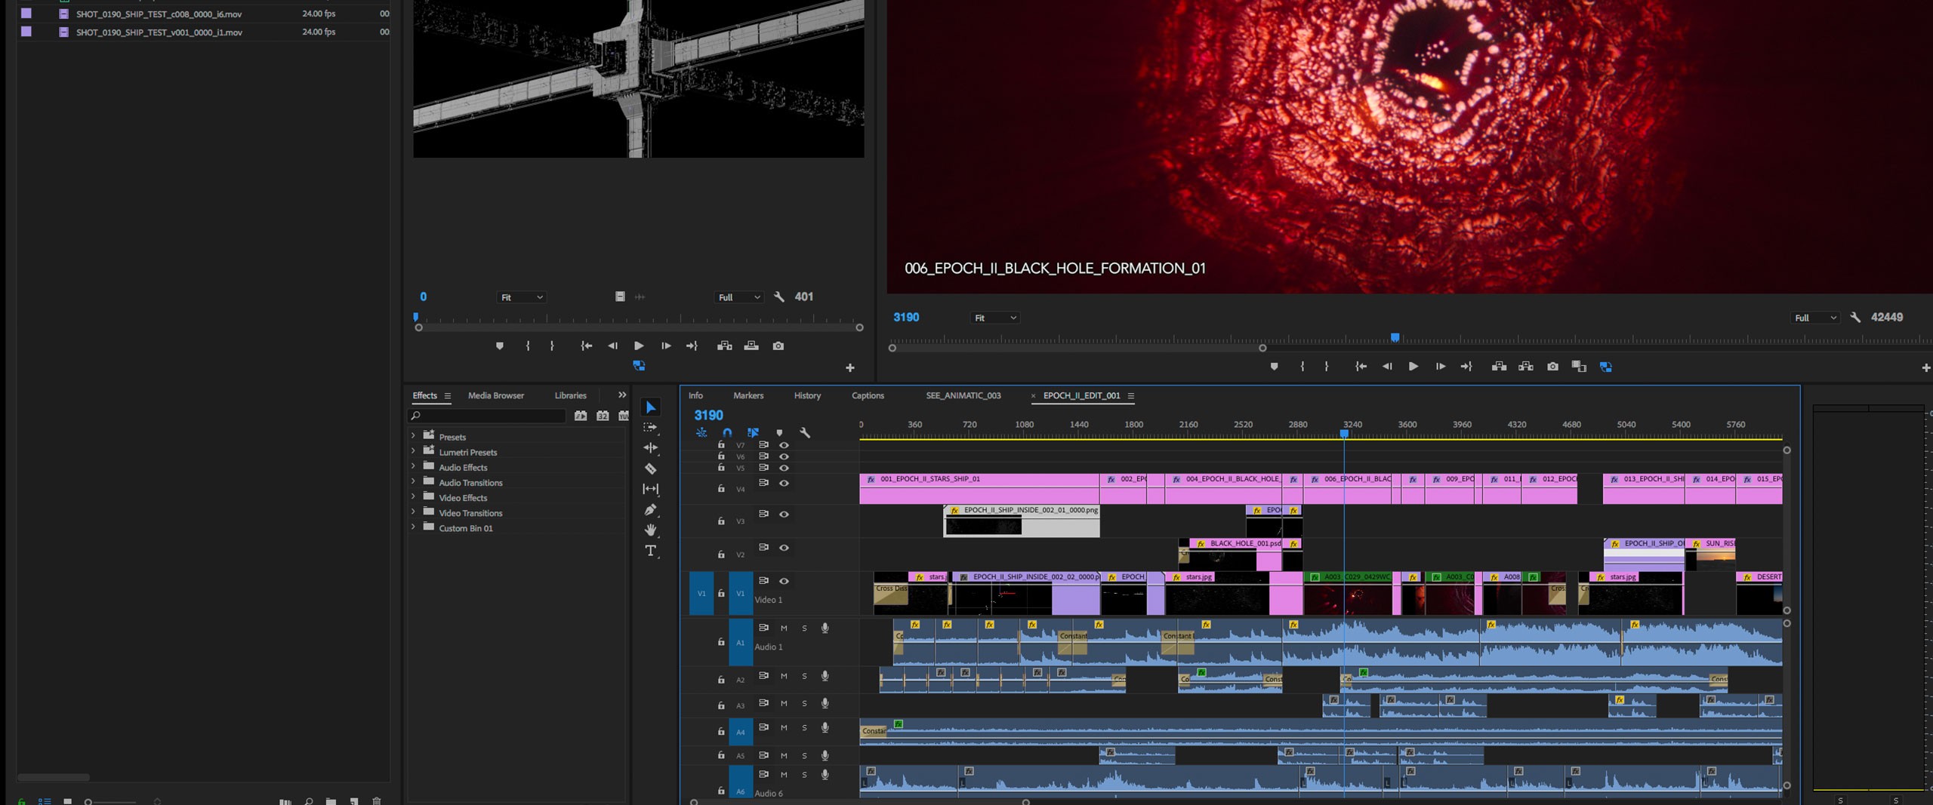The width and height of the screenshot is (1933, 805).
Task: Open Program monitor Full resolution dropdown
Action: 1816,318
